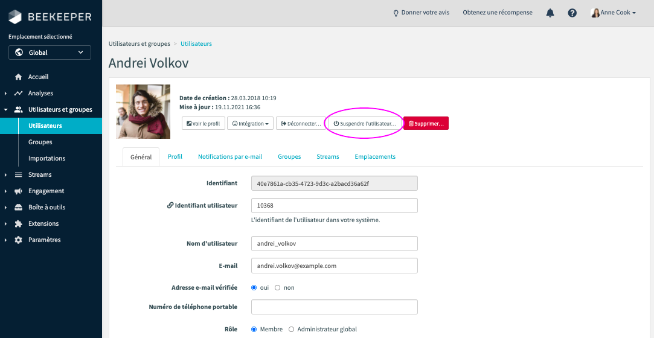Screen dimensions: 654x338
Task: Click the Boîte à outils toolbox icon
Action: 18,208
